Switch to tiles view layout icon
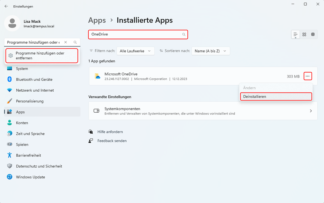 pos(313,34)
